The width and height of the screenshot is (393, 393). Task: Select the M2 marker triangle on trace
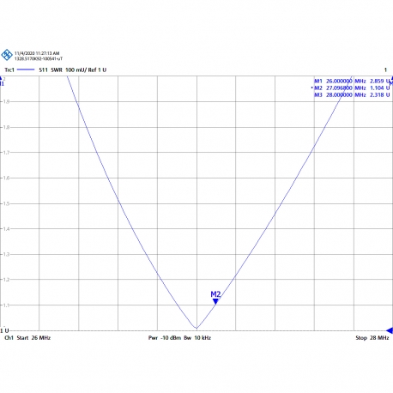[215, 301]
